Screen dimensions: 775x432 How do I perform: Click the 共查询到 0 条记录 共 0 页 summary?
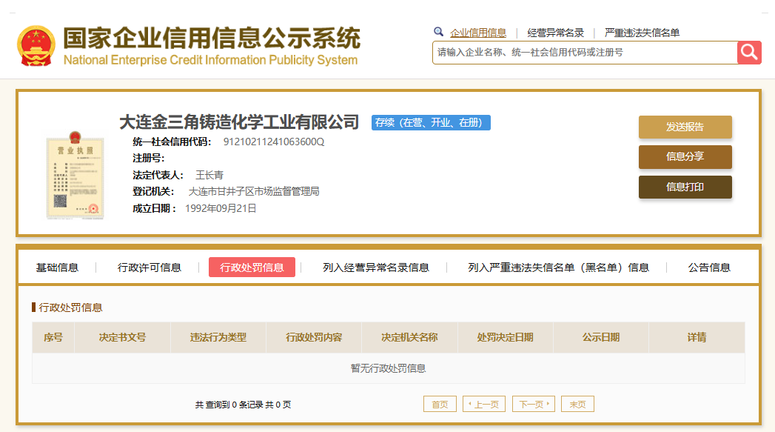click(244, 405)
